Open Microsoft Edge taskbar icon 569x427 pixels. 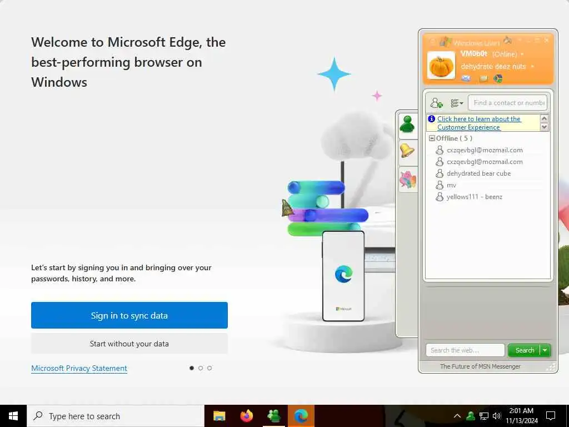[x=301, y=416]
